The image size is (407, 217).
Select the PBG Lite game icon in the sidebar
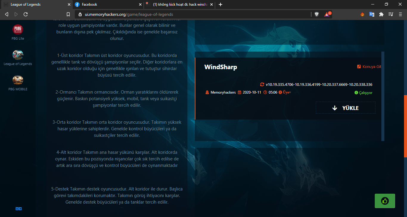(x=18, y=30)
